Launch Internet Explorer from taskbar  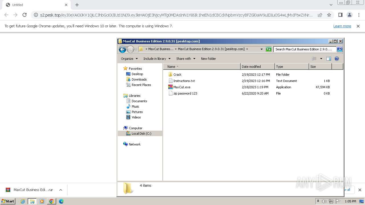(x=23, y=201)
